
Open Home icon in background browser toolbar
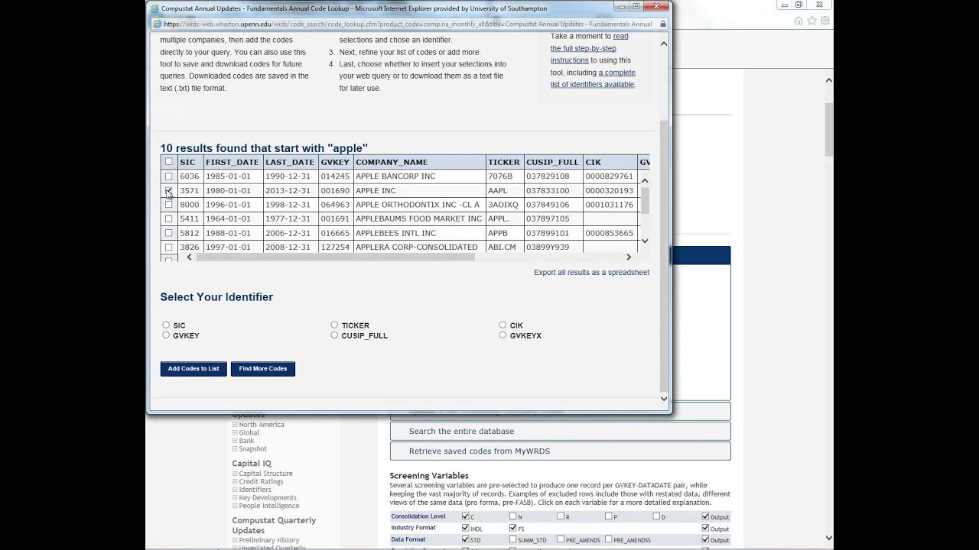click(798, 21)
